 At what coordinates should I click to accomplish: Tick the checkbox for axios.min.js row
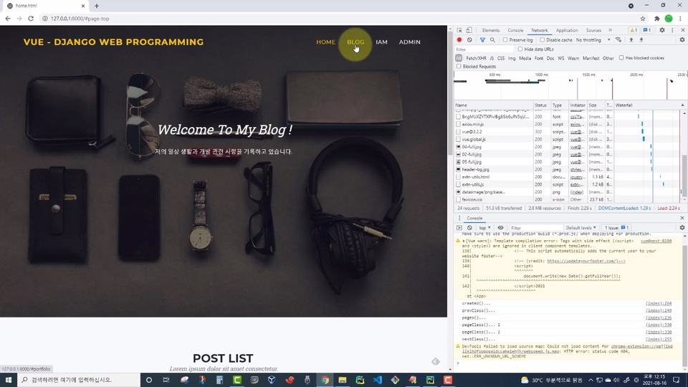point(459,124)
